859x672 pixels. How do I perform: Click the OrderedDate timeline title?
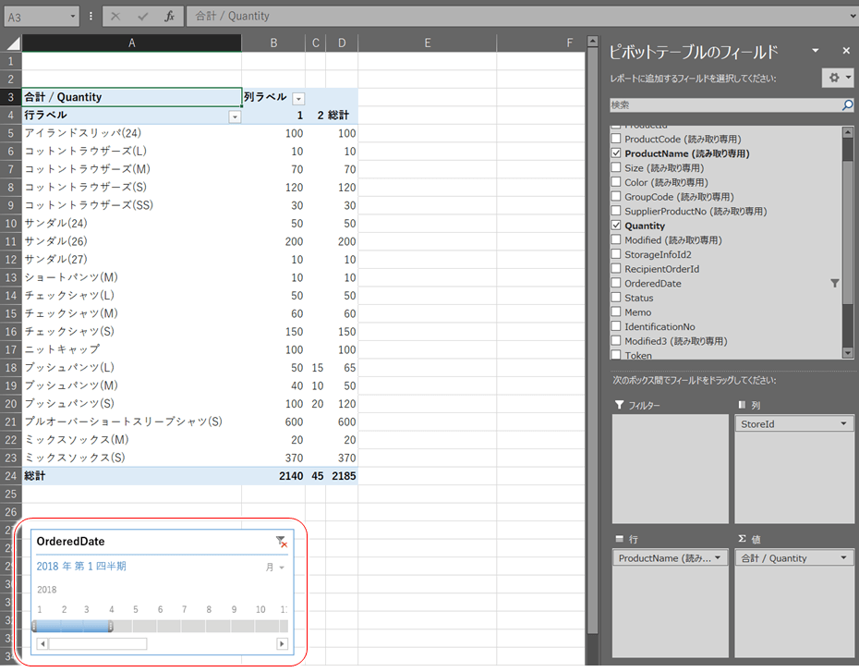point(71,541)
